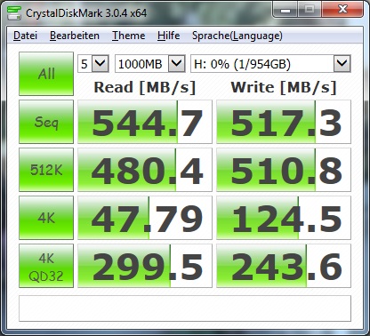Run all benchmarks with All button
The height and width of the screenshot is (336, 370).
(x=46, y=74)
